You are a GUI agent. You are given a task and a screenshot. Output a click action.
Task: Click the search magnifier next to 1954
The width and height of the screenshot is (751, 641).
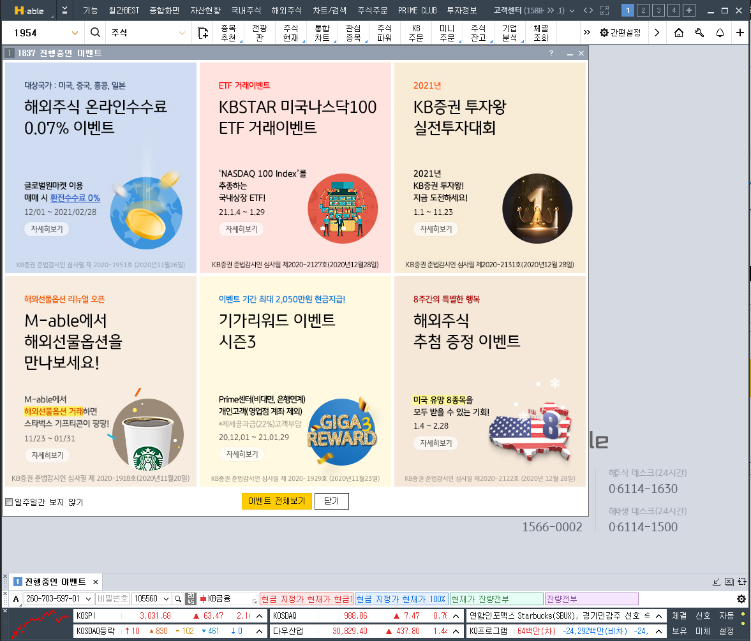point(95,33)
